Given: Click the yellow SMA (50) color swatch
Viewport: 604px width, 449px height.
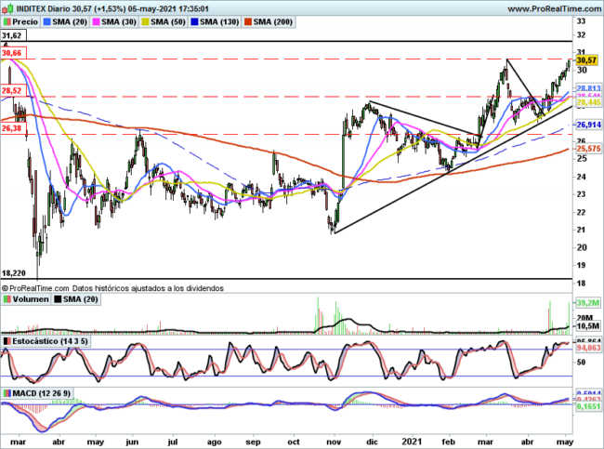Looking at the screenshot, I should [146, 22].
